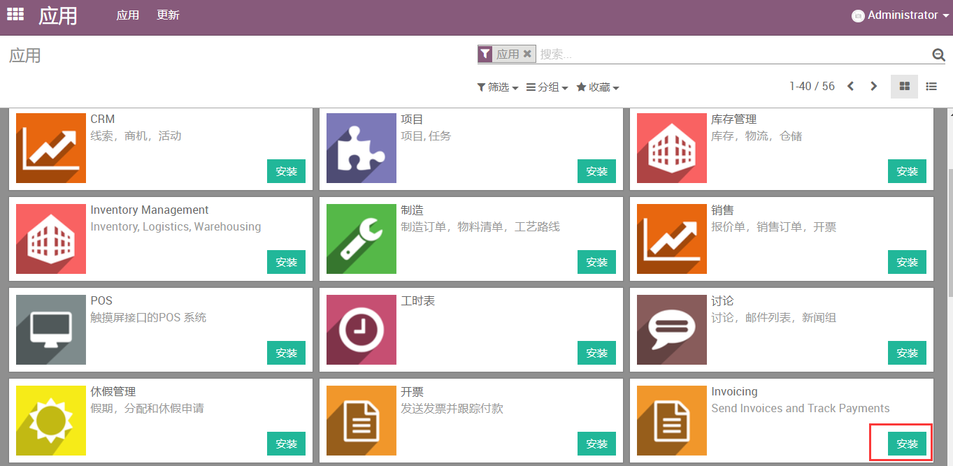
Task: Click the 休假管理 sun icon
Action: pyautogui.click(x=51, y=421)
